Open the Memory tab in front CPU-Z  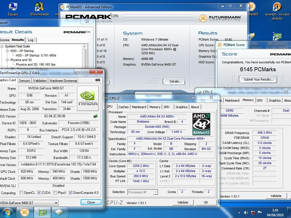click(x=155, y=107)
